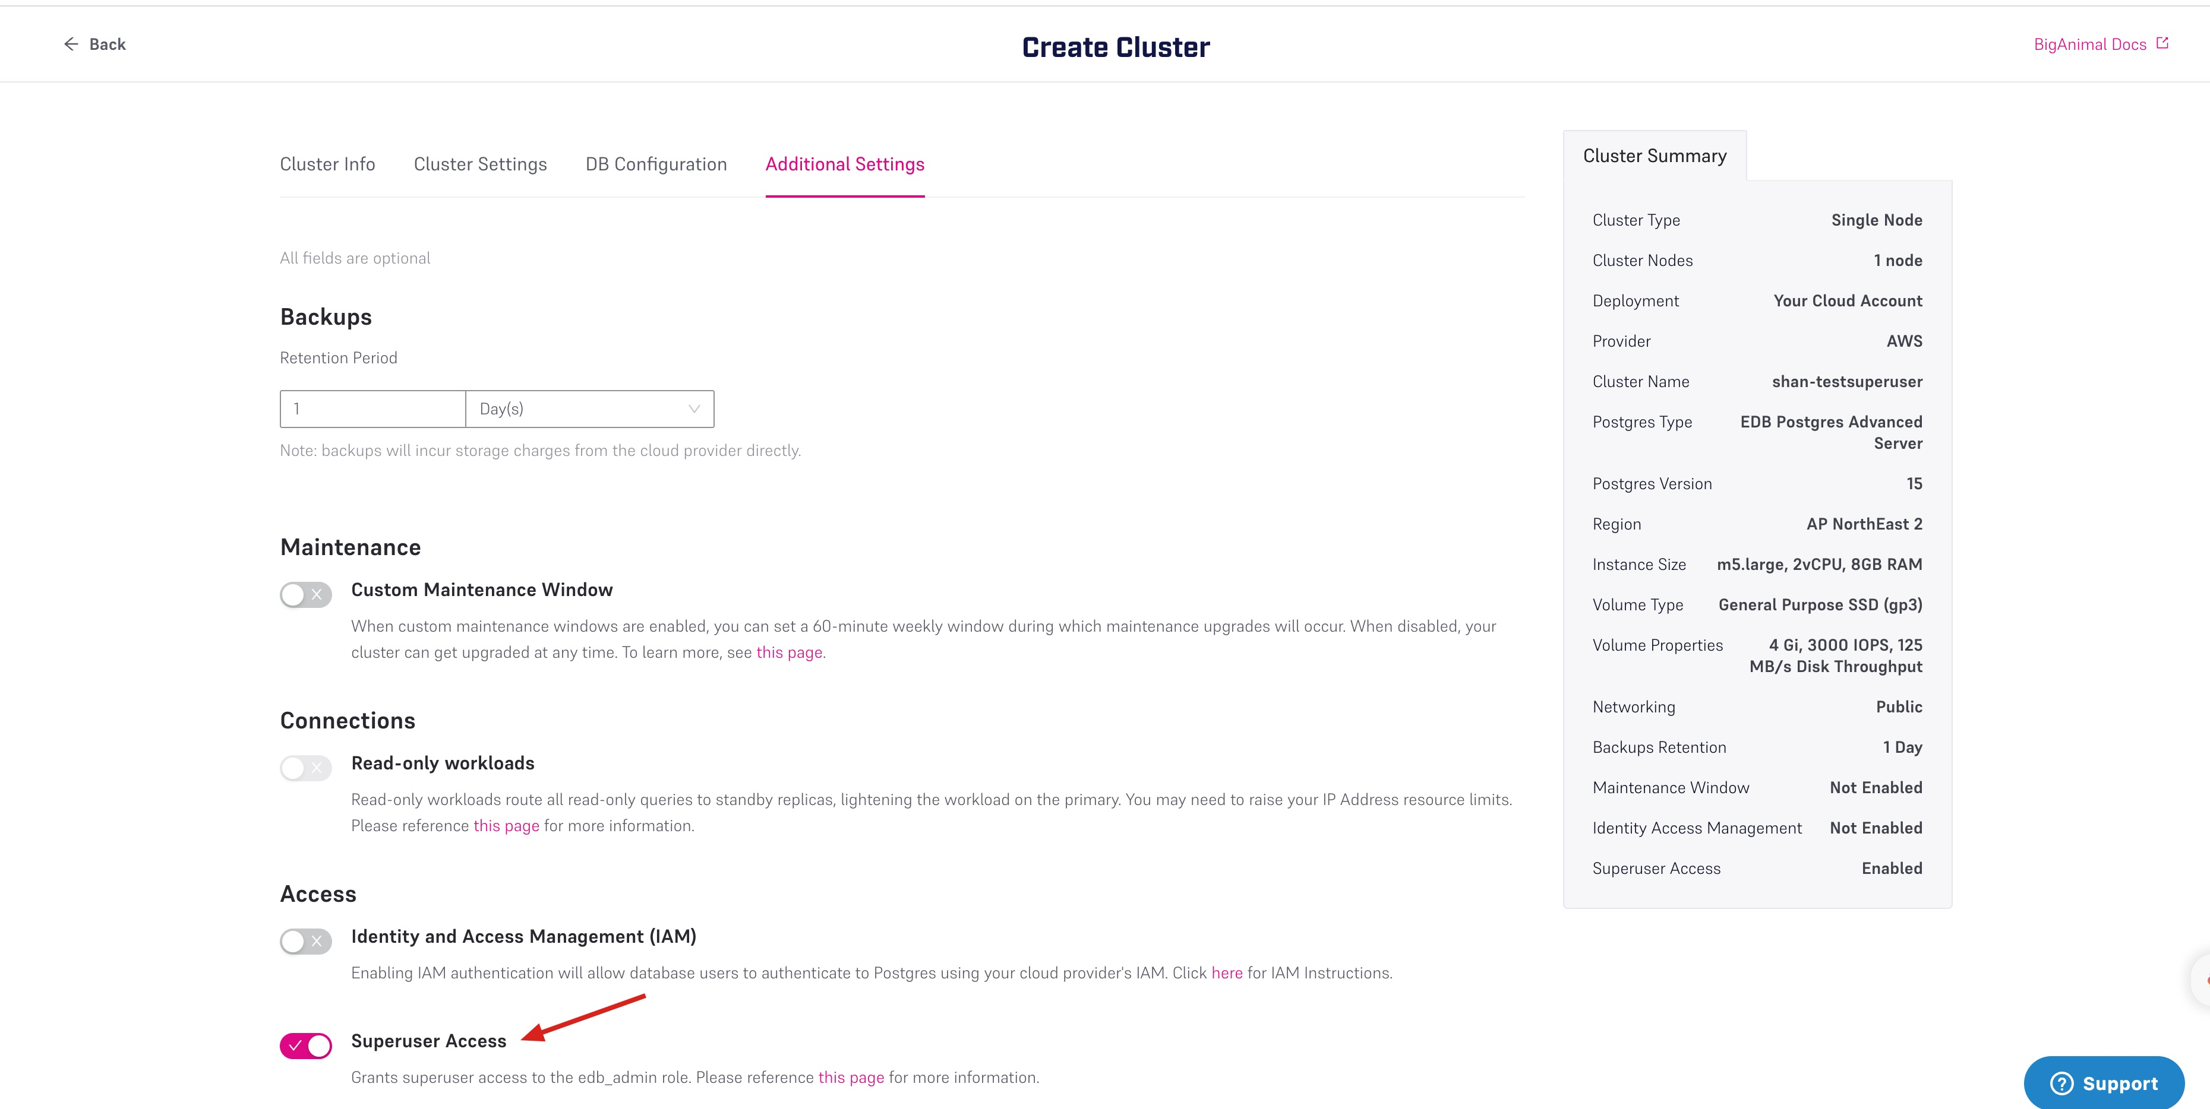2210x1109 pixels.
Task: Select the Cluster Summary tab
Action: click(x=1655, y=156)
